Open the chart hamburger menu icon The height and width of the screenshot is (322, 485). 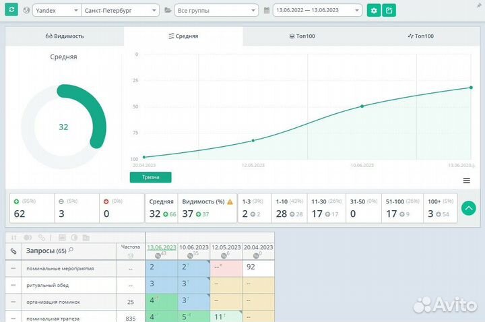466,180
